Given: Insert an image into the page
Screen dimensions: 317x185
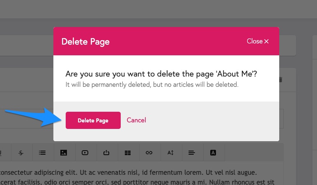Looking at the screenshot, I should pos(64,153).
